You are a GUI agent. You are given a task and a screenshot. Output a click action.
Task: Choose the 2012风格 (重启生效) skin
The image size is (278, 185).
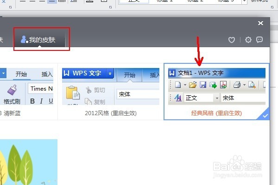(111, 92)
